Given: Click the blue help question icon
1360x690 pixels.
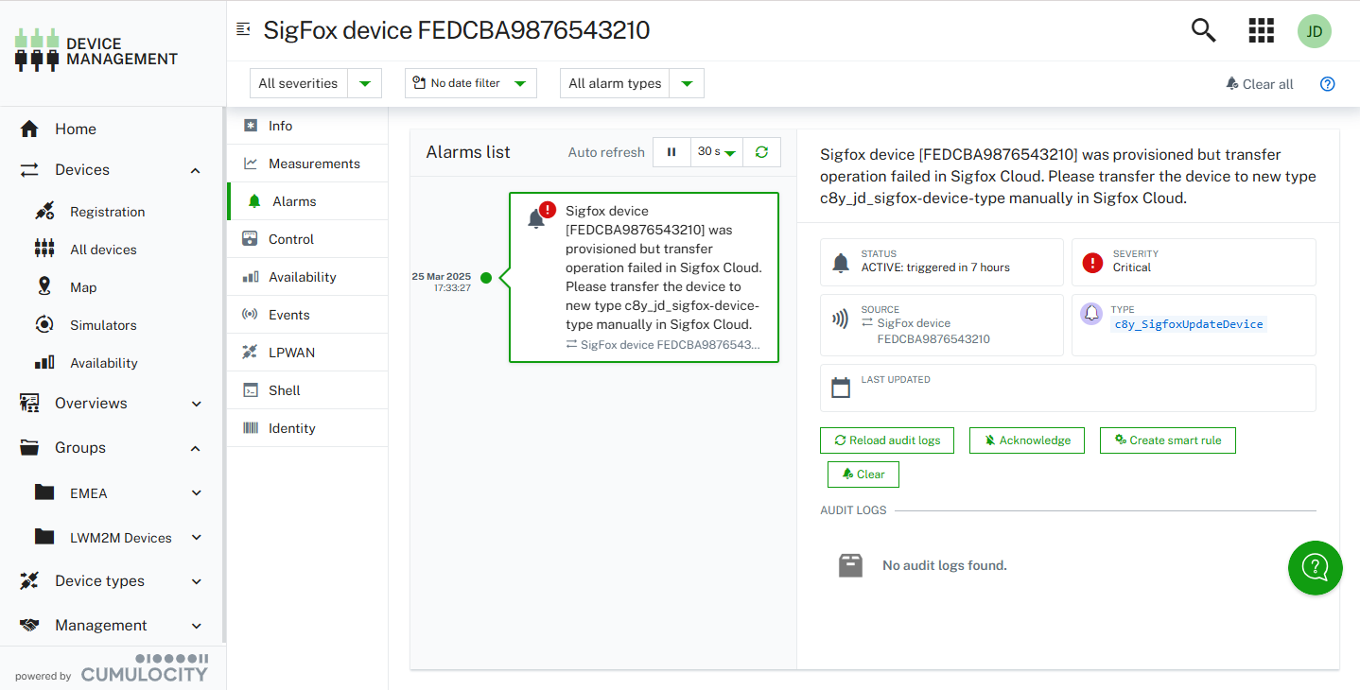Looking at the screenshot, I should tap(1327, 84).
